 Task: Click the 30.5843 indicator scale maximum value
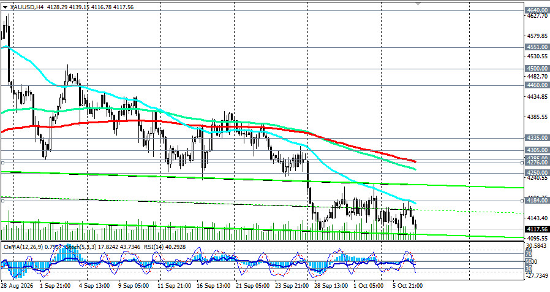pyautogui.click(x=537, y=245)
